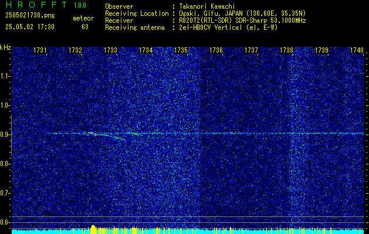
Task: Click time marker 1733
Action: pyautogui.click(x=111, y=50)
